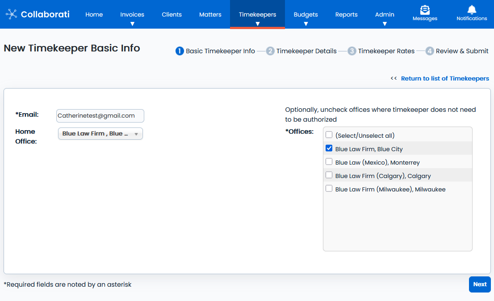
Task: Click the Collaborati logo icon
Action: click(x=11, y=14)
